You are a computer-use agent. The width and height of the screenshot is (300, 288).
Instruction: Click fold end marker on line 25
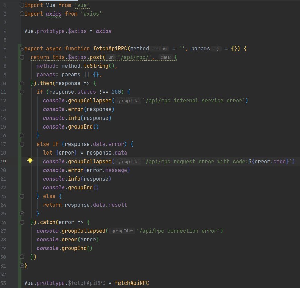pos(22,214)
